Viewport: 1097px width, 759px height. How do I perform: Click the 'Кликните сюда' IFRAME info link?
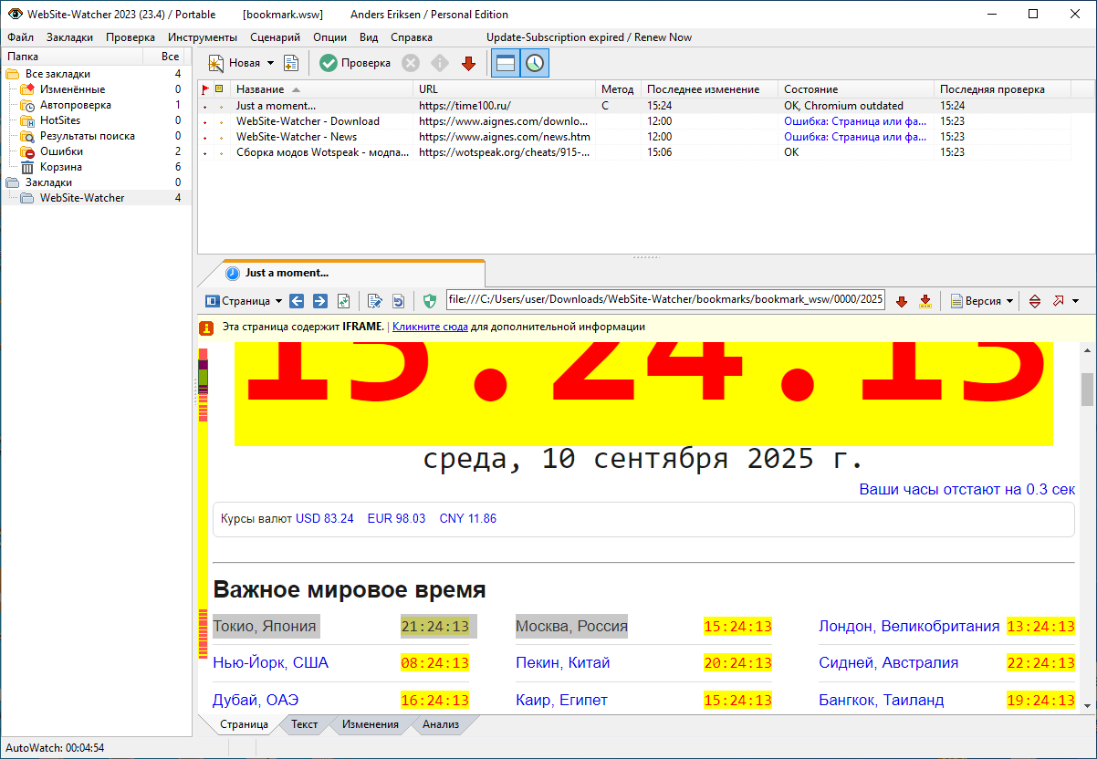tap(430, 327)
